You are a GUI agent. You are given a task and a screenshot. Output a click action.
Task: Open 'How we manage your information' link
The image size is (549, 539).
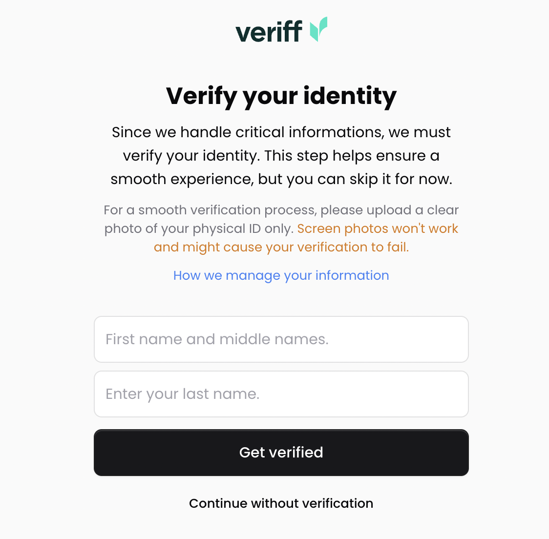pyautogui.click(x=281, y=275)
